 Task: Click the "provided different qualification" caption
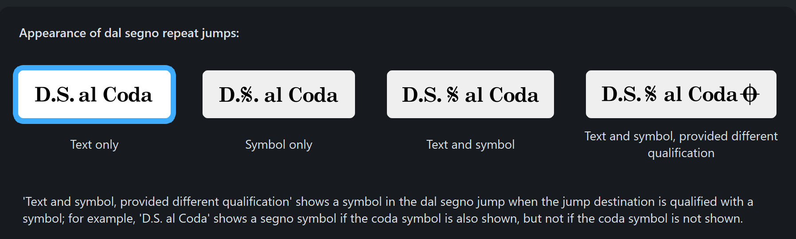pos(681,144)
